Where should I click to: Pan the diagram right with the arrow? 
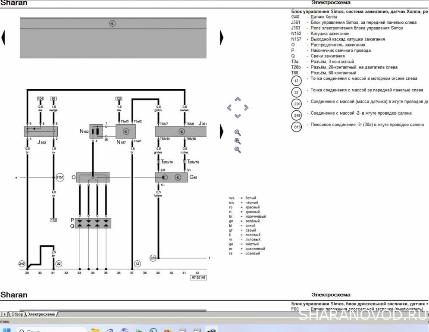click(246, 108)
